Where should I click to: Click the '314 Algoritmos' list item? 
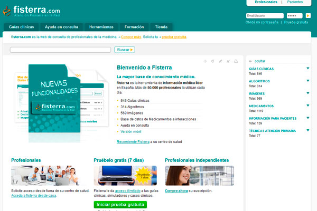tap(132, 107)
